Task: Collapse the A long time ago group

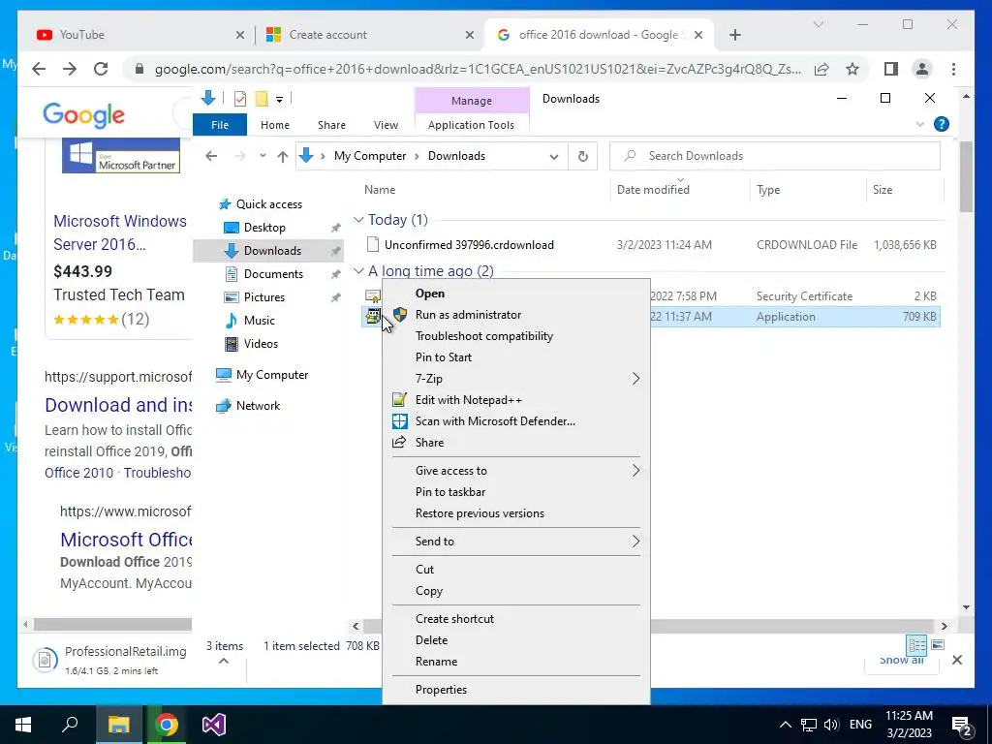Action: click(x=358, y=271)
